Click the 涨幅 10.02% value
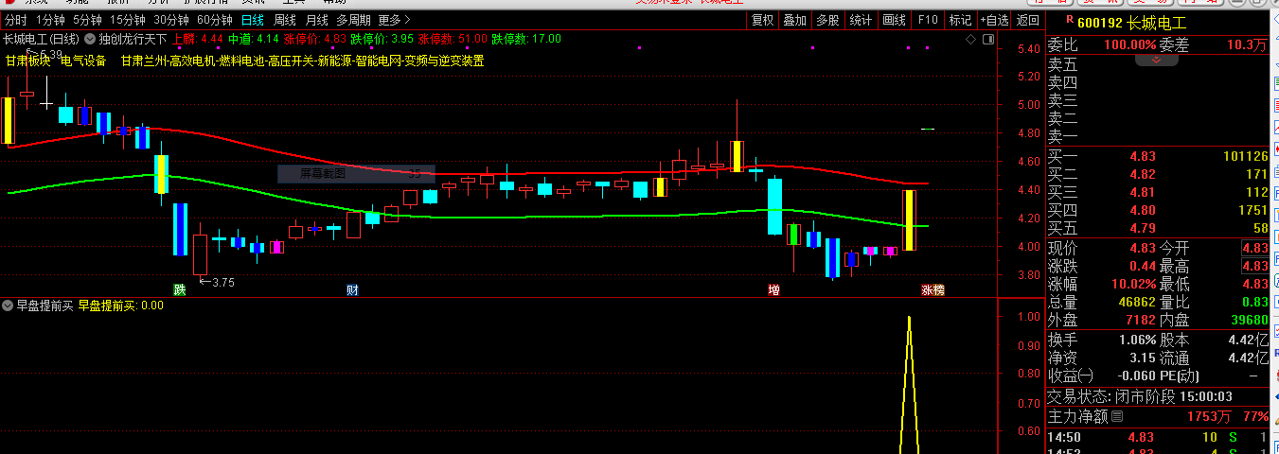Viewport: 1279px width, 454px height. click(1133, 284)
